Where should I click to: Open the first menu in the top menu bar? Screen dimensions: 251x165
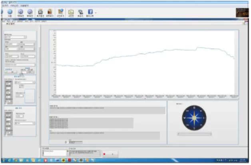pyautogui.click(x=5, y=6)
